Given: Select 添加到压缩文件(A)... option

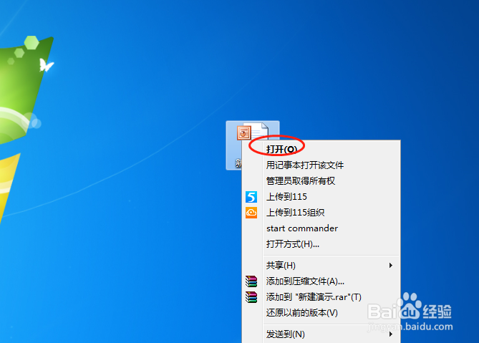Looking at the screenshot, I should click(321, 281).
